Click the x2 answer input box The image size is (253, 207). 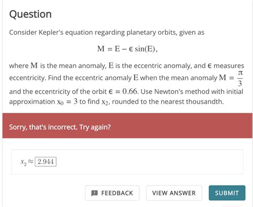[x=45, y=162]
